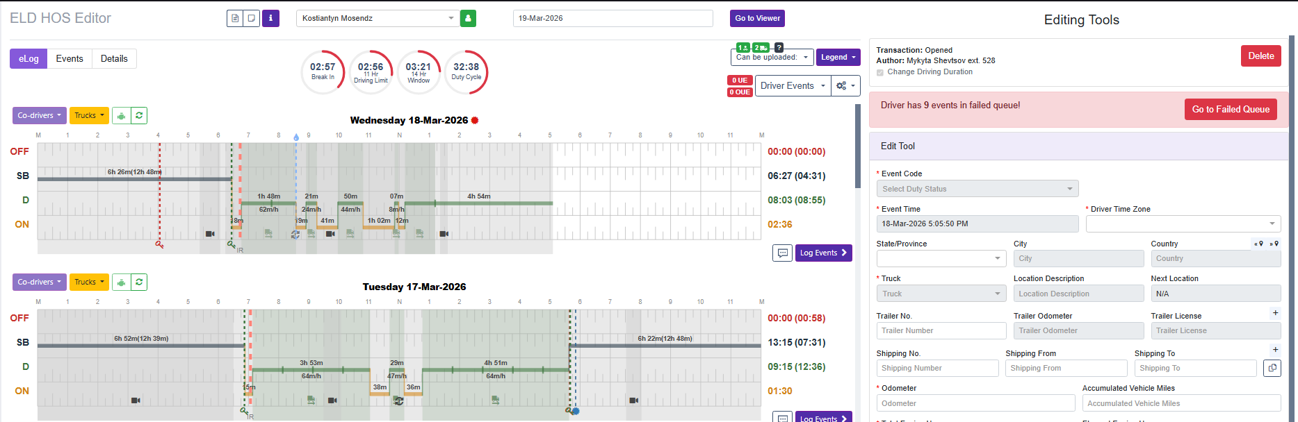Image resolution: width=1298 pixels, height=422 pixels.
Task: Click last camera icon on Tuesday ON row
Action: click(x=633, y=400)
